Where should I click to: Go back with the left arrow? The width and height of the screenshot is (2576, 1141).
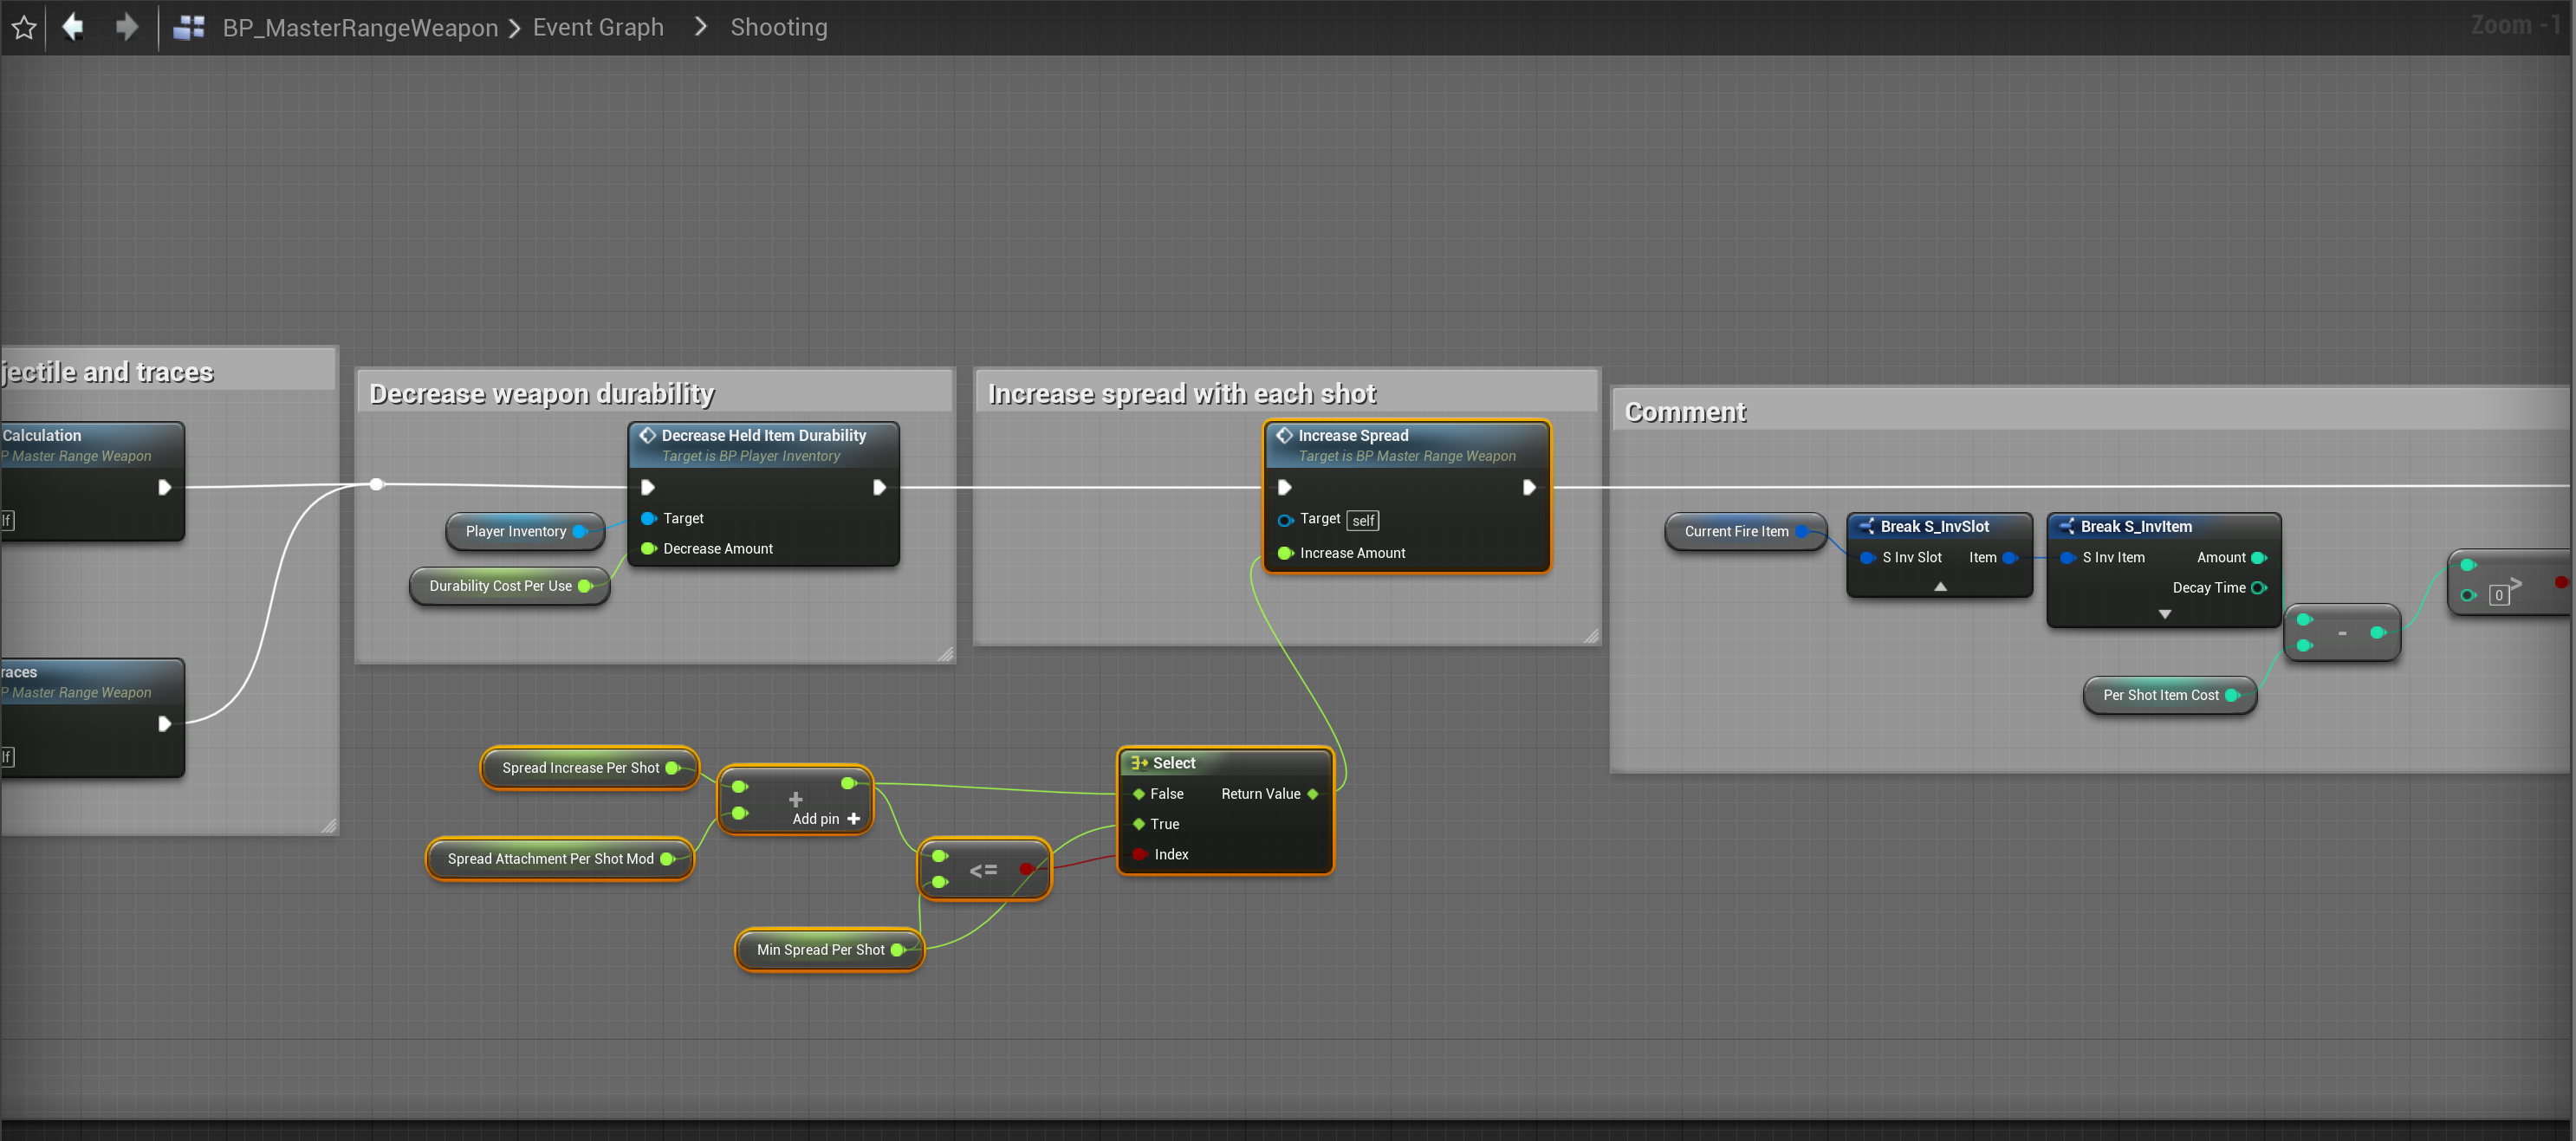[73, 27]
